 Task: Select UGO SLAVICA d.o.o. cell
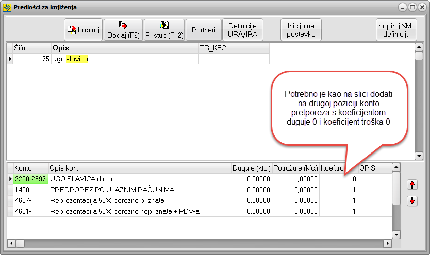click(x=140, y=179)
